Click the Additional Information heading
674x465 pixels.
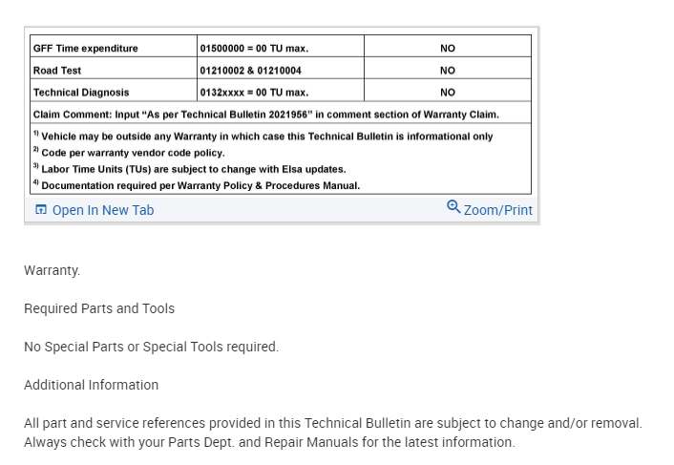coord(92,385)
